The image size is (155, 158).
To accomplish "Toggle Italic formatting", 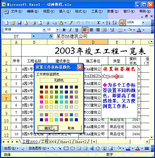I will (70, 30).
